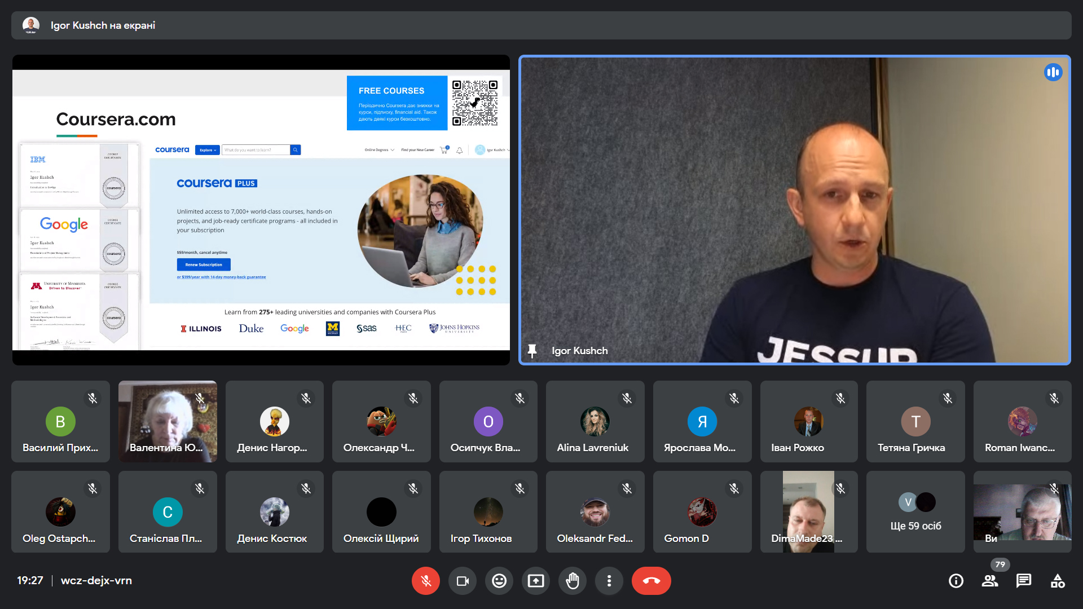Click the Igor Kushch name label on the video
This screenshot has width=1083, height=609.
579,351
